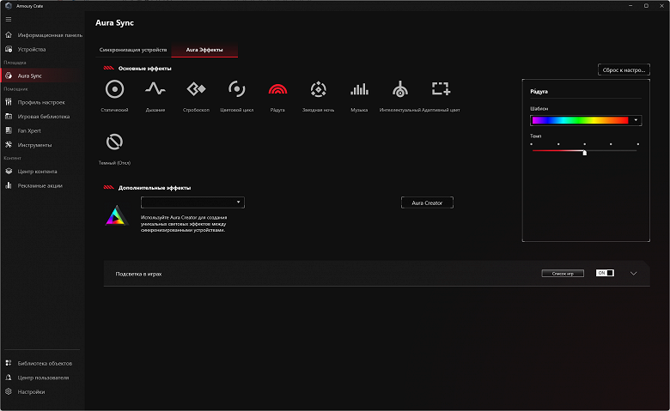670x411 pixels.
Task: Open Информационная панель home icon
Action: pos(9,34)
